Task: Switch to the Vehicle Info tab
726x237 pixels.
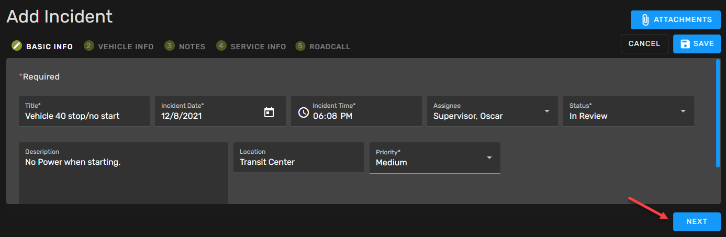Action: [x=126, y=47]
